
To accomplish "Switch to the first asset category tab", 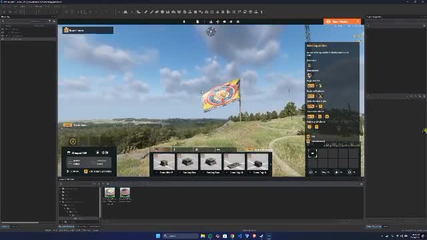I will (x=161, y=149).
